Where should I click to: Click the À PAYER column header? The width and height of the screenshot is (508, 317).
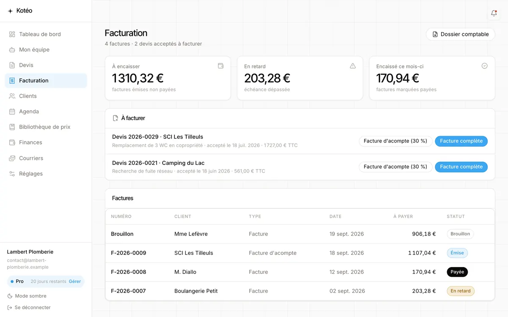(403, 216)
